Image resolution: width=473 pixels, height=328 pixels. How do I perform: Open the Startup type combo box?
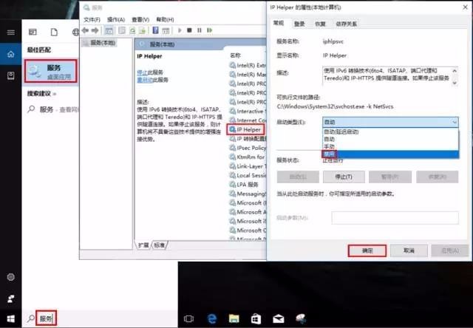390,122
